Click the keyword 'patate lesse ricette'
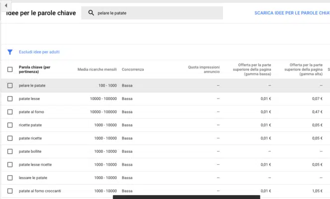330x199 pixels. [35, 165]
